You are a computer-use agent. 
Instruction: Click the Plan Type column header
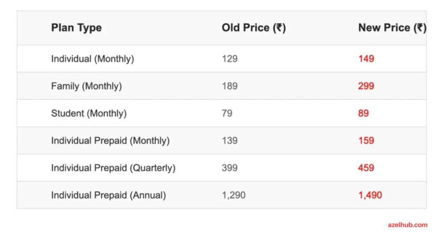point(76,28)
